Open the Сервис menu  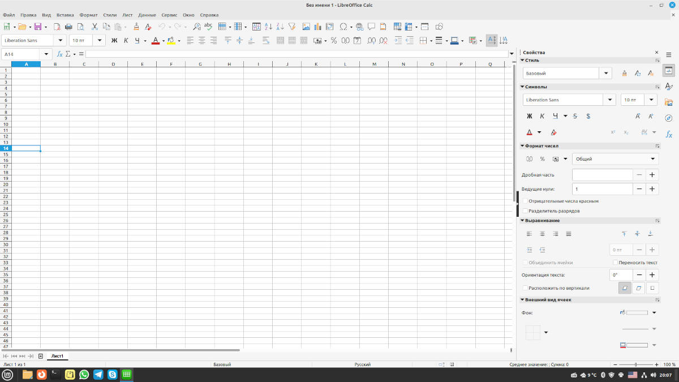(x=169, y=15)
